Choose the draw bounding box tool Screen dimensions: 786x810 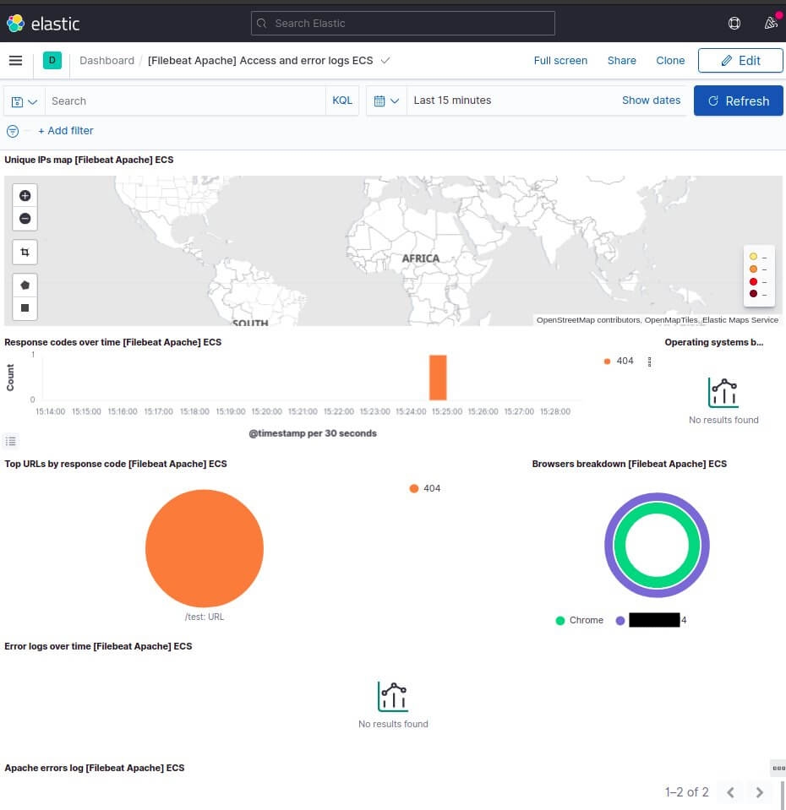(25, 308)
